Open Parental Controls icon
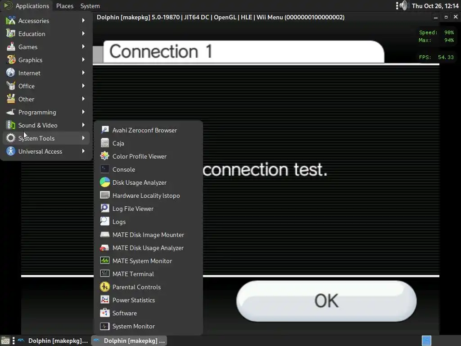The image size is (461, 346). click(104, 287)
